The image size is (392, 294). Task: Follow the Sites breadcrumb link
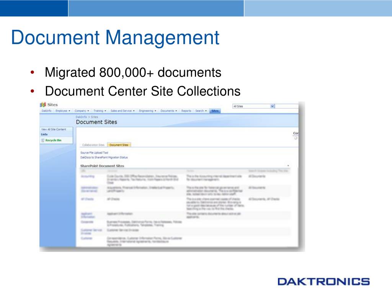pos(95,117)
